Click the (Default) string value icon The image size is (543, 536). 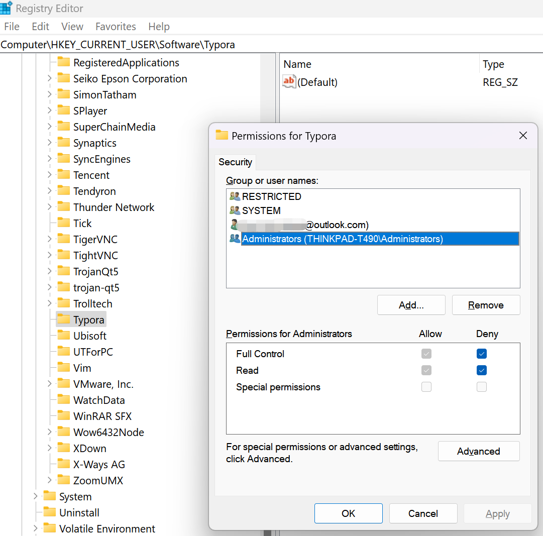[289, 82]
